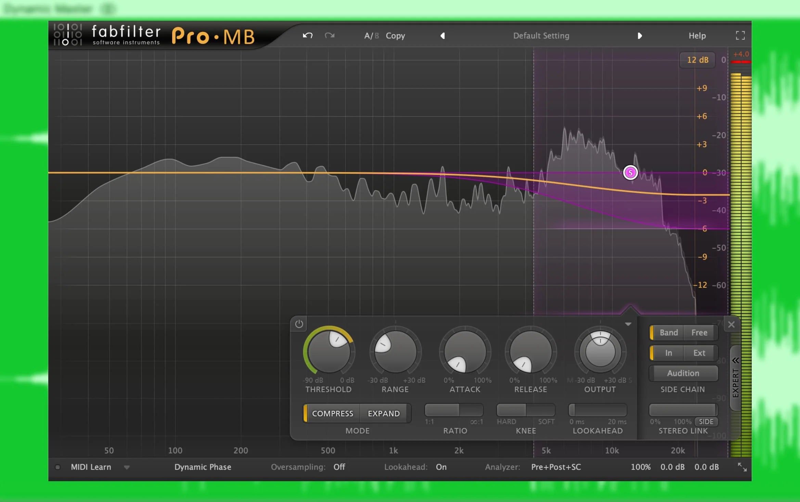Image resolution: width=800 pixels, height=502 pixels.
Task: Click the Threshold knob
Action: pos(329,352)
